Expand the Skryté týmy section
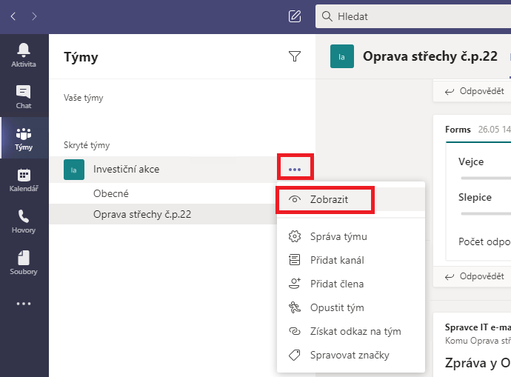 (x=87, y=145)
